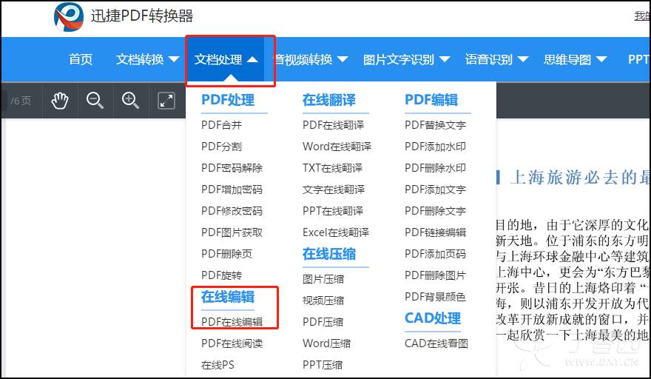Viewport: 651px width, 379px height.
Task: Click the zoom out magnifier icon
Action: coord(95,101)
